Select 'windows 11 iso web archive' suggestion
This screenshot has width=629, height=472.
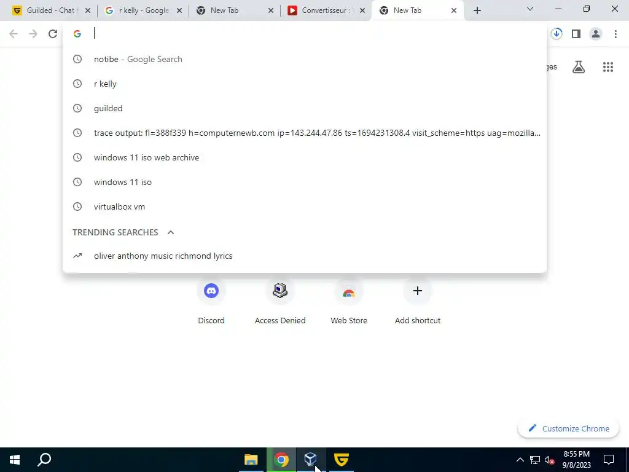[x=305, y=157]
